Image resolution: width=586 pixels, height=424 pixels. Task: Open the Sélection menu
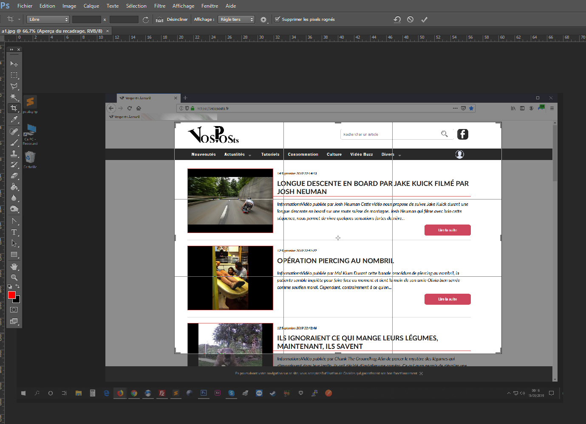click(136, 6)
